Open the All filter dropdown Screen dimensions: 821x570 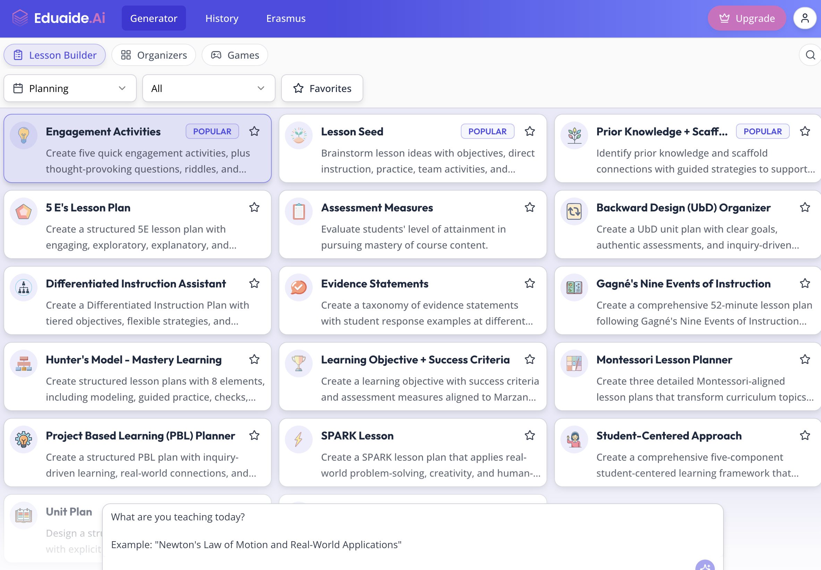coord(209,88)
